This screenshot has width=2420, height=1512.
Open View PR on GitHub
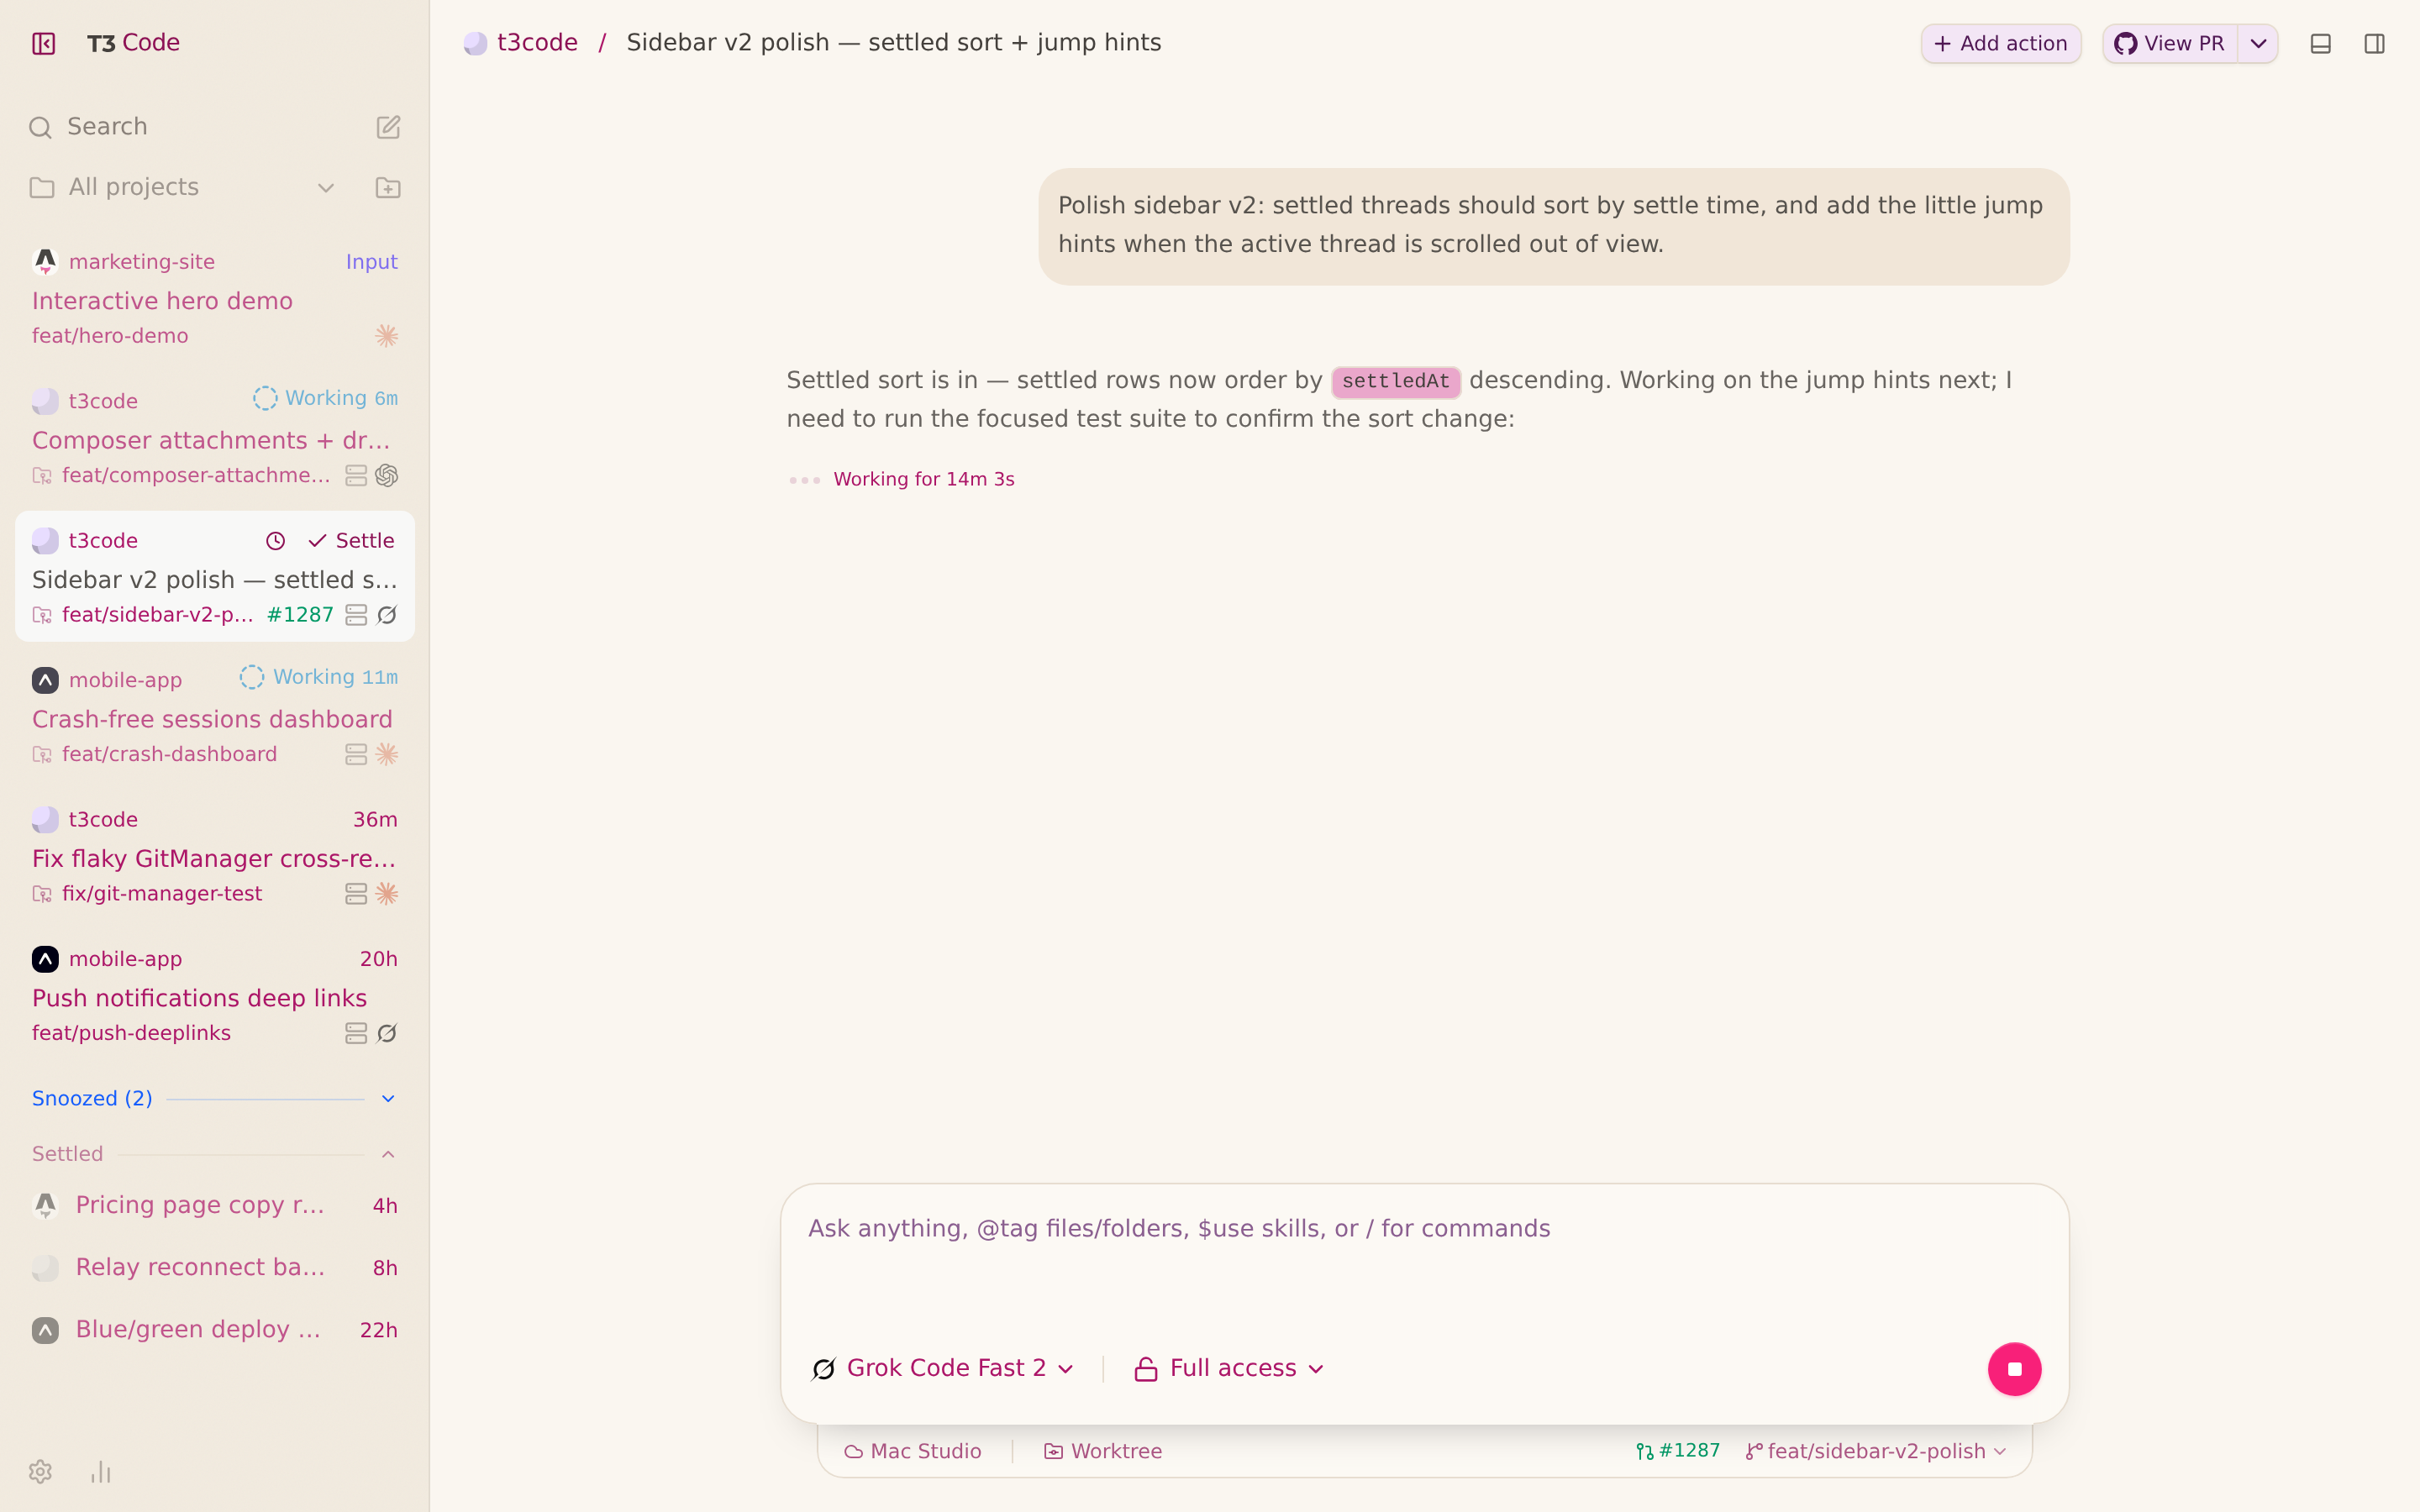point(2169,44)
